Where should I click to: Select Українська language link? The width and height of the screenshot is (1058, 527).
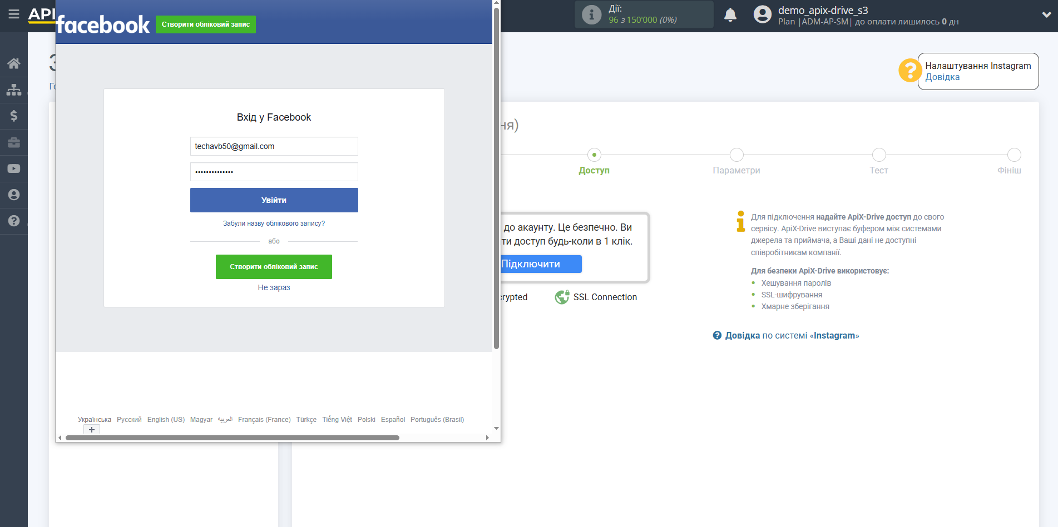tap(95, 420)
